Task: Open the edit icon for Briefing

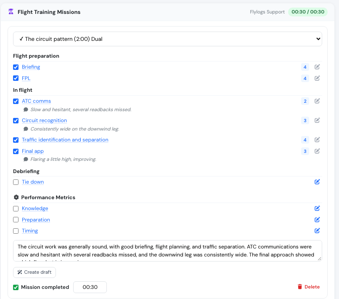Action: click(317, 67)
